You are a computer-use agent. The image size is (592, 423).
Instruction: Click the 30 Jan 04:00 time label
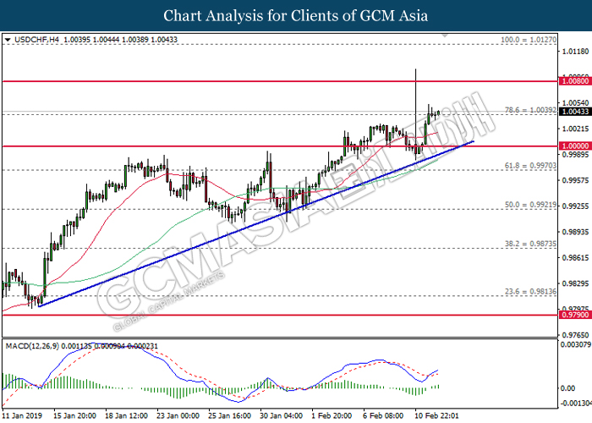click(282, 415)
